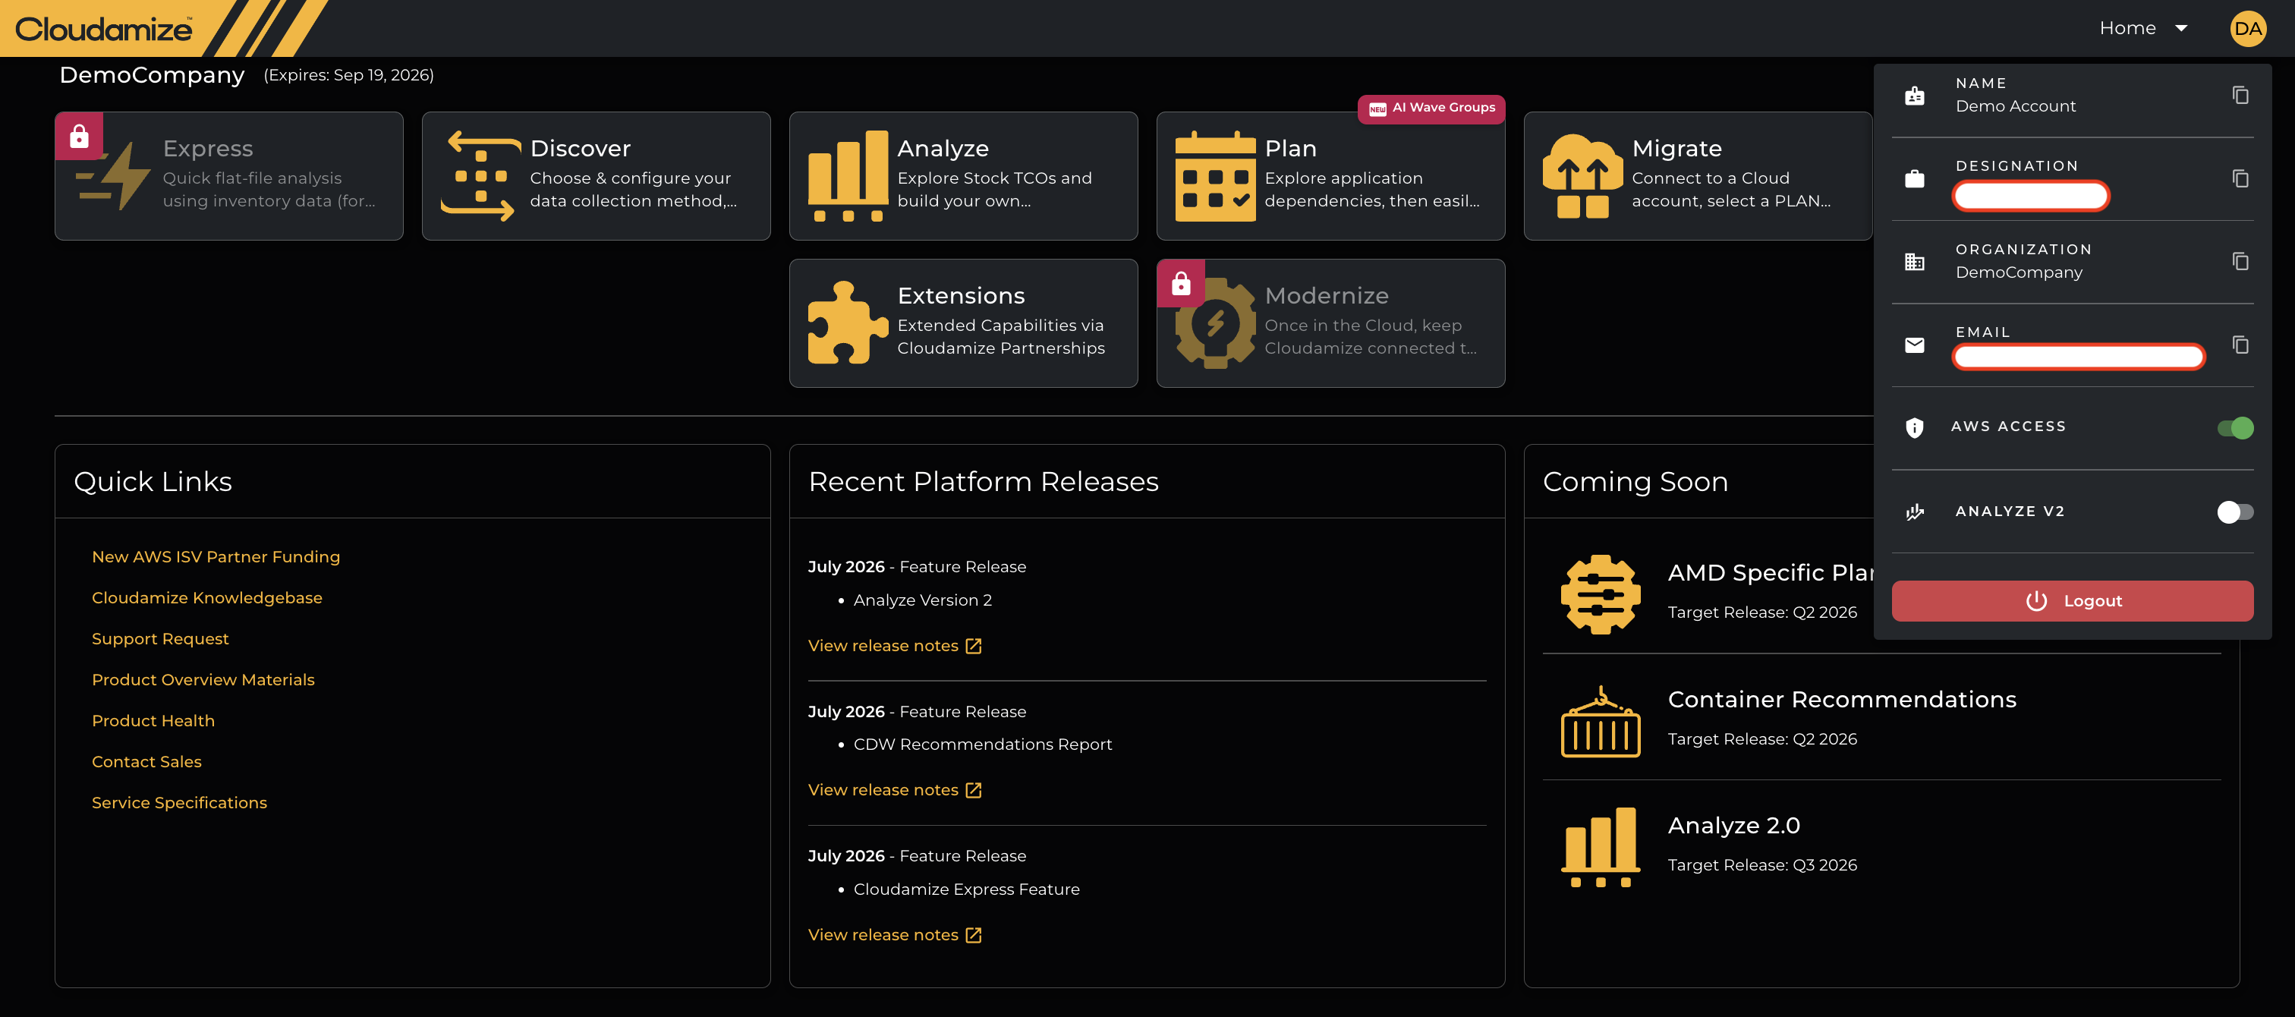Copy the Organization value DemoCompany

click(x=2240, y=261)
